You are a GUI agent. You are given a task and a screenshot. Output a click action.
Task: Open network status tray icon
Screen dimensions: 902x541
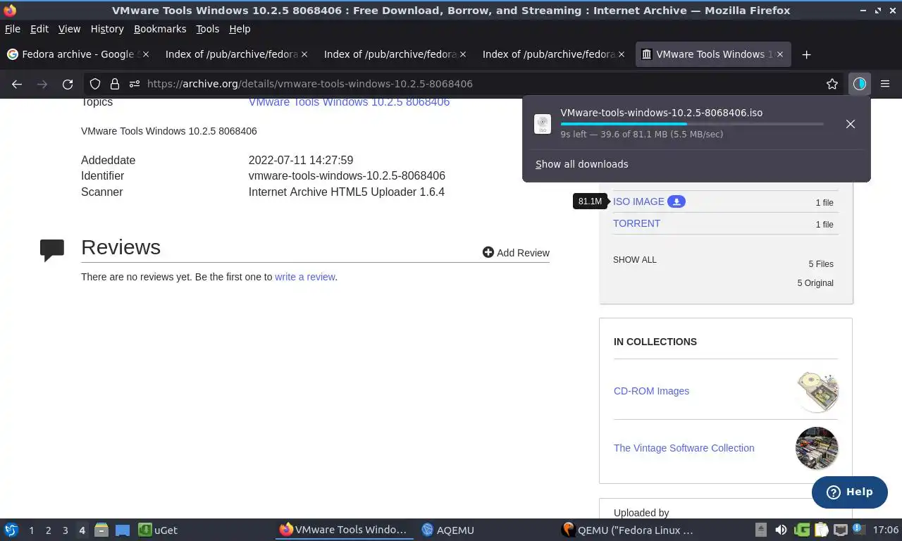[840, 530]
